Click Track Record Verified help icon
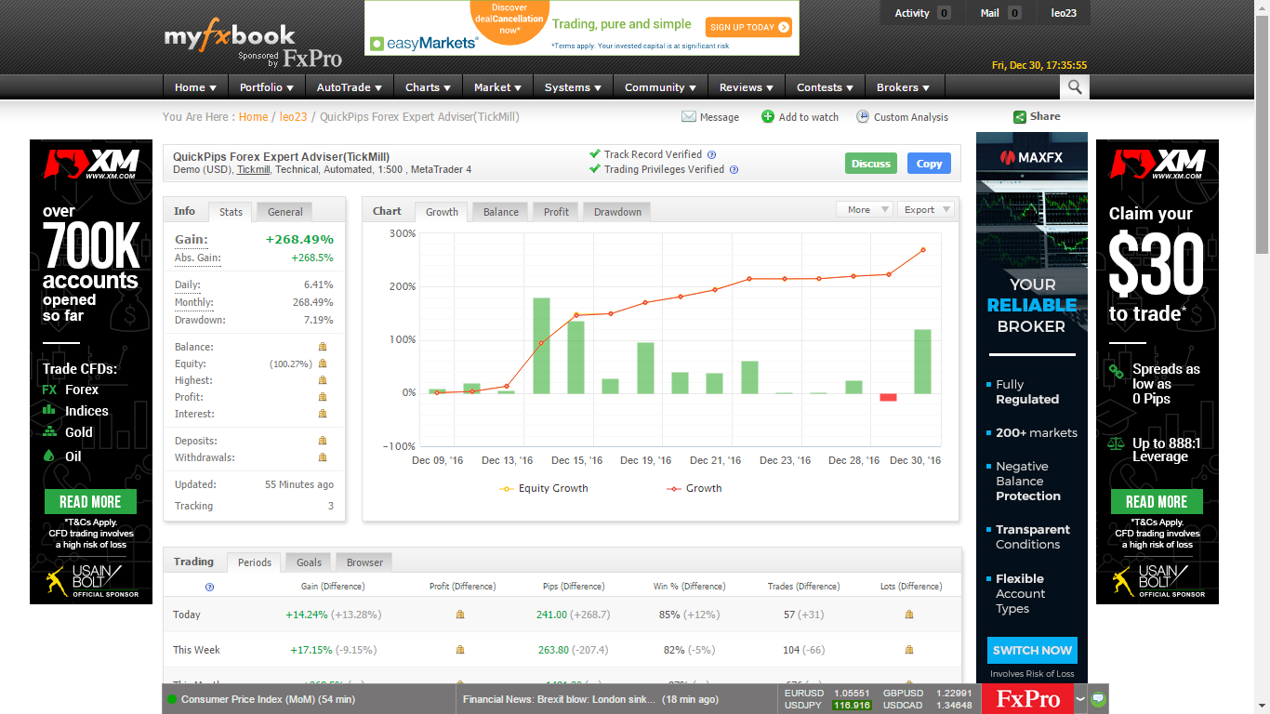The height and width of the screenshot is (714, 1270). coord(711,155)
